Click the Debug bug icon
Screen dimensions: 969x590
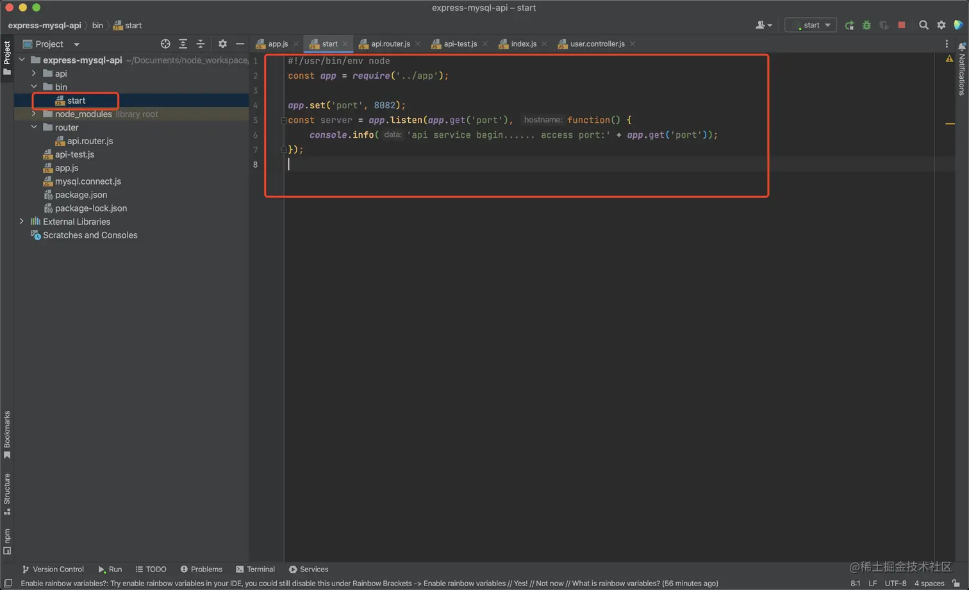pos(866,25)
